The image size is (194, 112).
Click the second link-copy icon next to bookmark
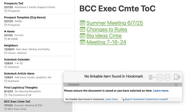(x=167, y=77)
